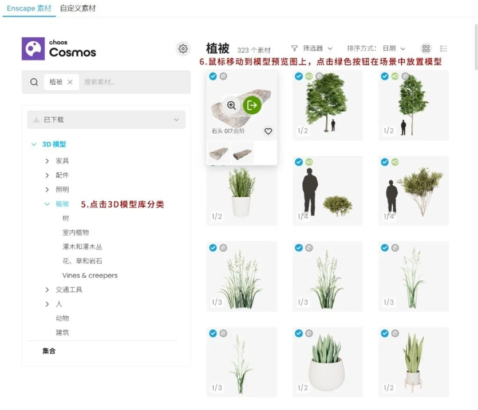Favorite the stone asset with the heart icon
Image resolution: width=478 pixels, height=410 pixels.
click(x=268, y=132)
